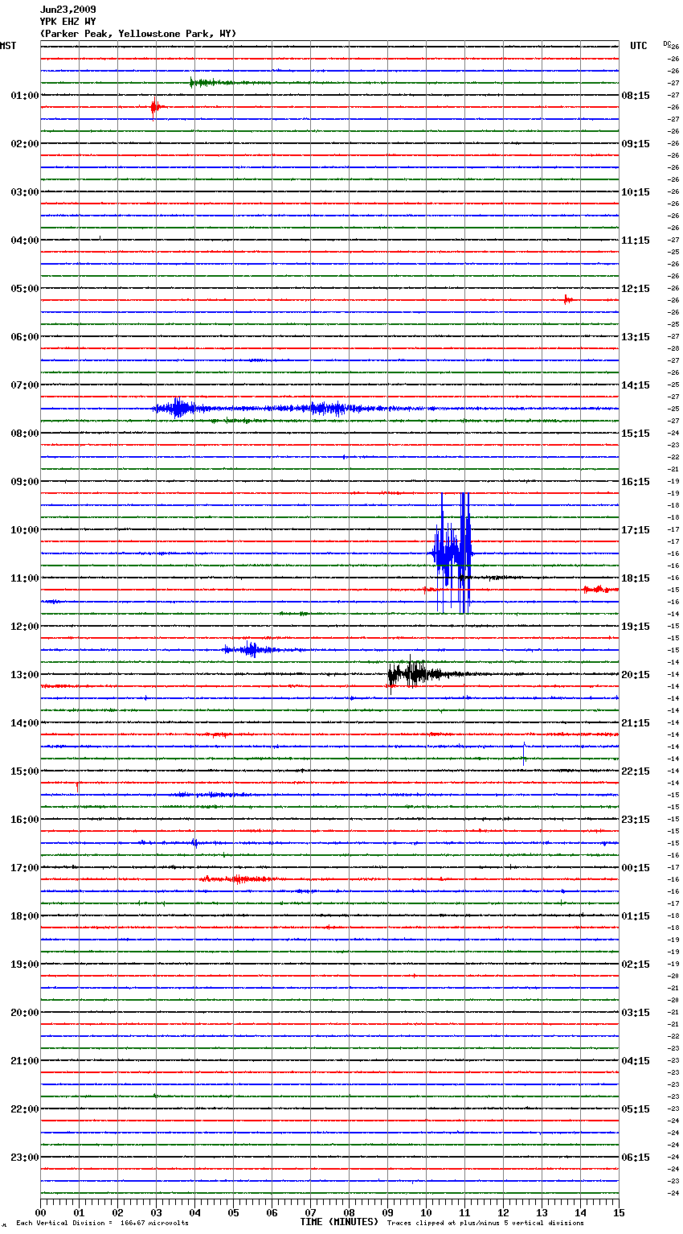683x1234 pixels.
Task: Select the 23:00 MST time label
Action: tap(25, 1157)
